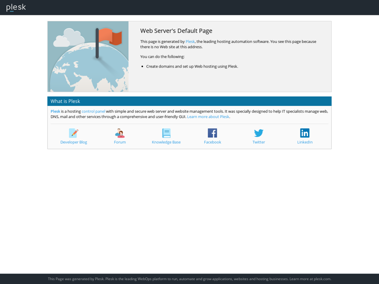Follow the LinkedIn text link
The width and height of the screenshot is (379, 284).
click(x=304, y=142)
